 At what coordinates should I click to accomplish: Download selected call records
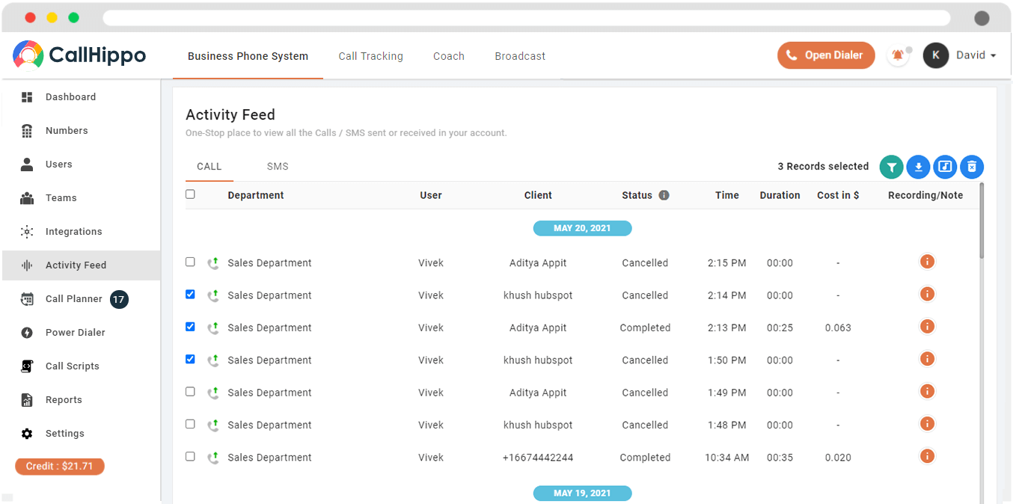(x=918, y=167)
